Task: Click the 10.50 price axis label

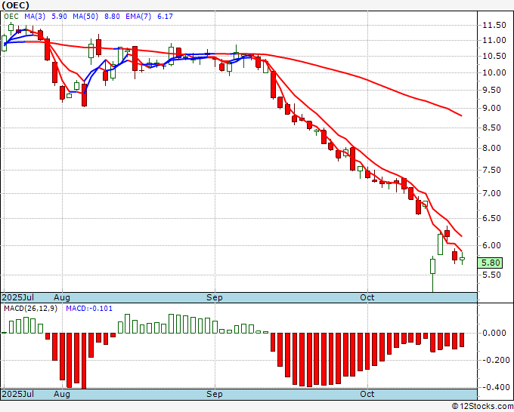Action: [494, 57]
